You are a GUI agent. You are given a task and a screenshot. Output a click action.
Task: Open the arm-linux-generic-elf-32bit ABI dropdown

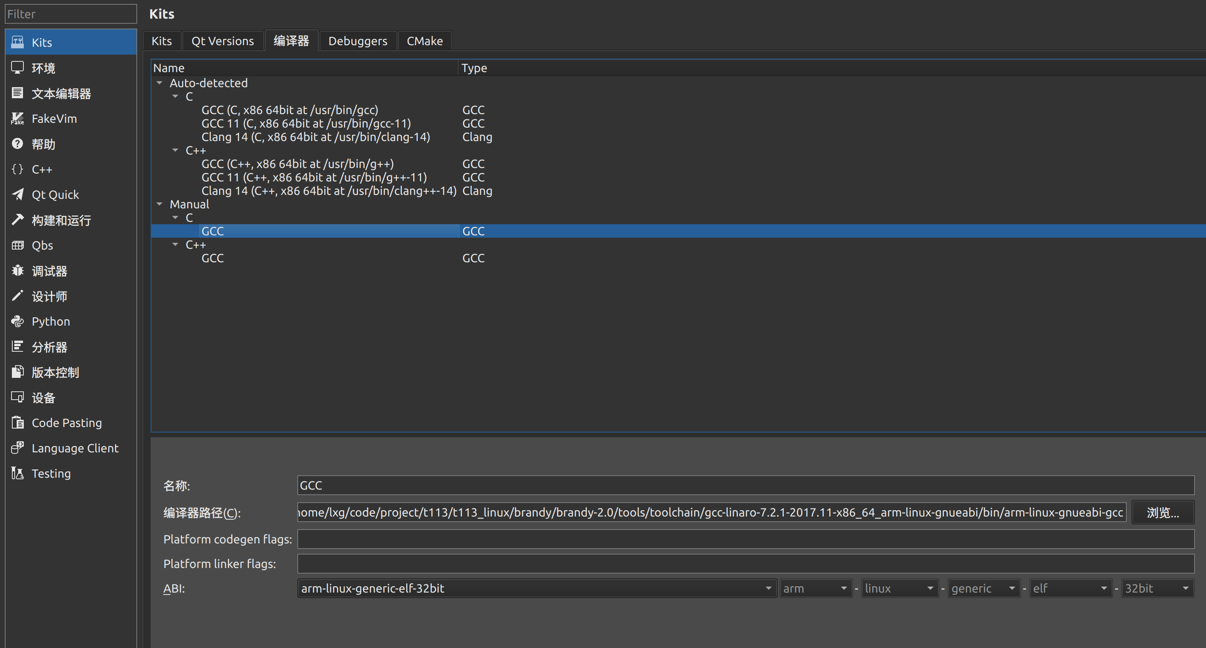click(x=537, y=588)
